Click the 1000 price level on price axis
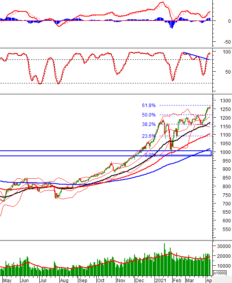Image resolution: width=232 pixels, height=283 pixels. pos(225,152)
